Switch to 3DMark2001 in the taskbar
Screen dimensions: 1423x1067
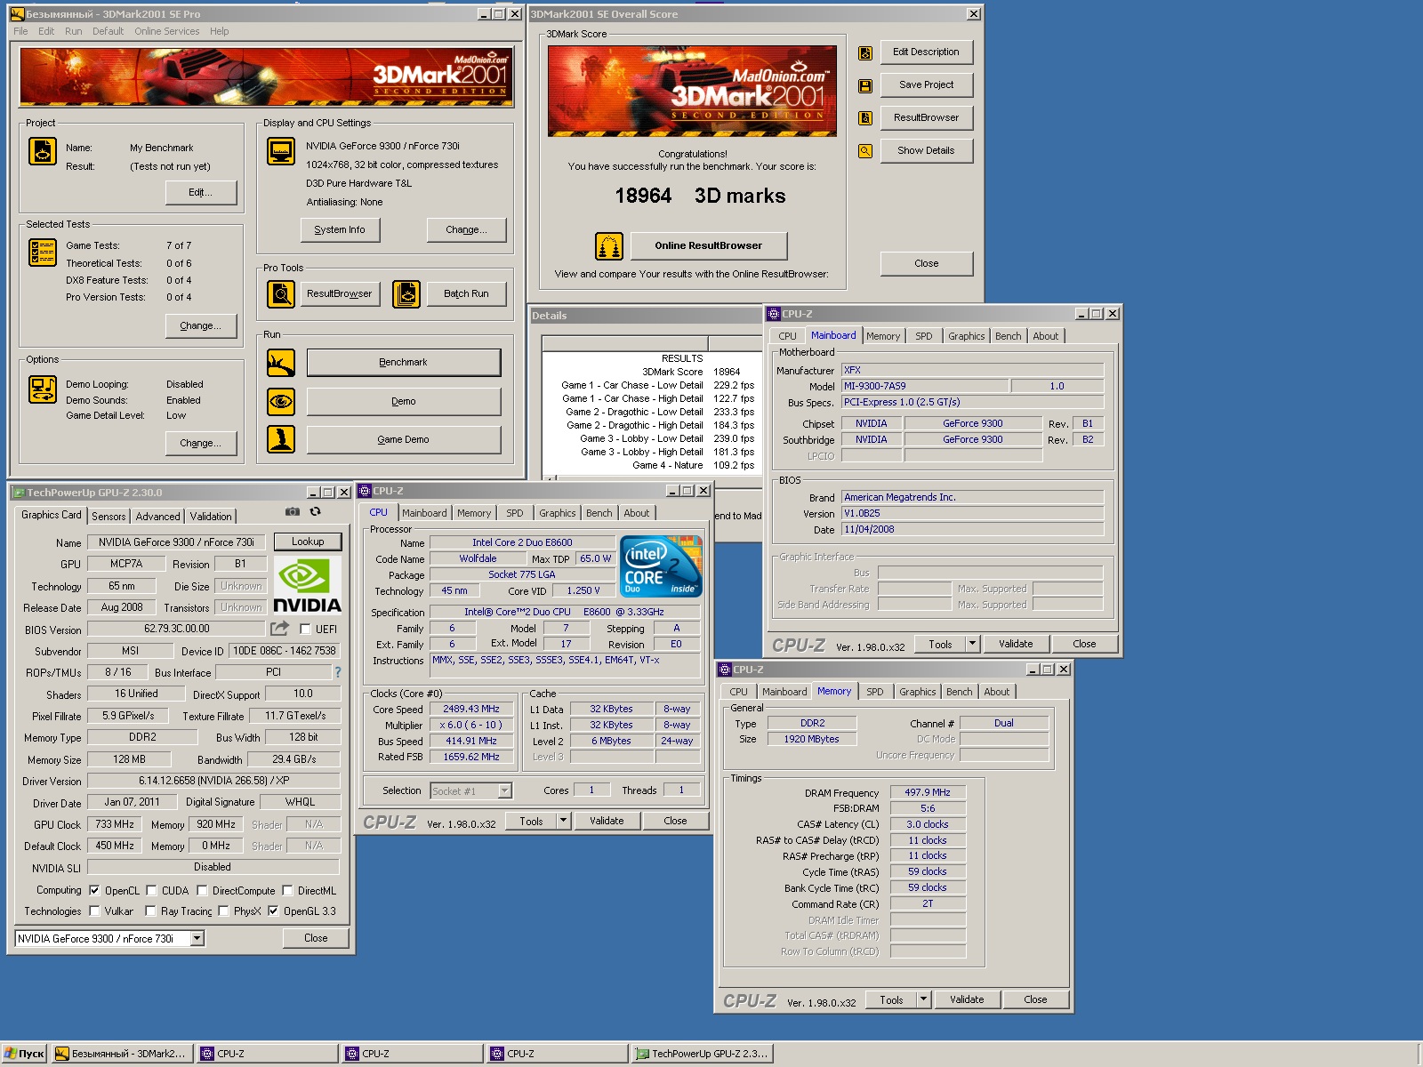[x=122, y=1054]
